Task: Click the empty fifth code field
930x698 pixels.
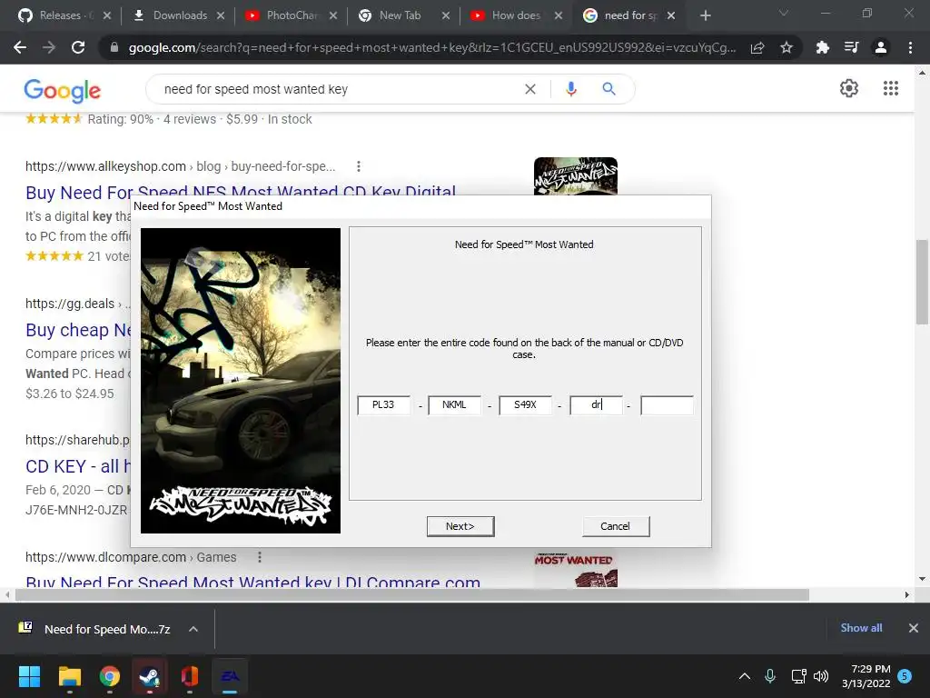Action: [x=667, y=404]
